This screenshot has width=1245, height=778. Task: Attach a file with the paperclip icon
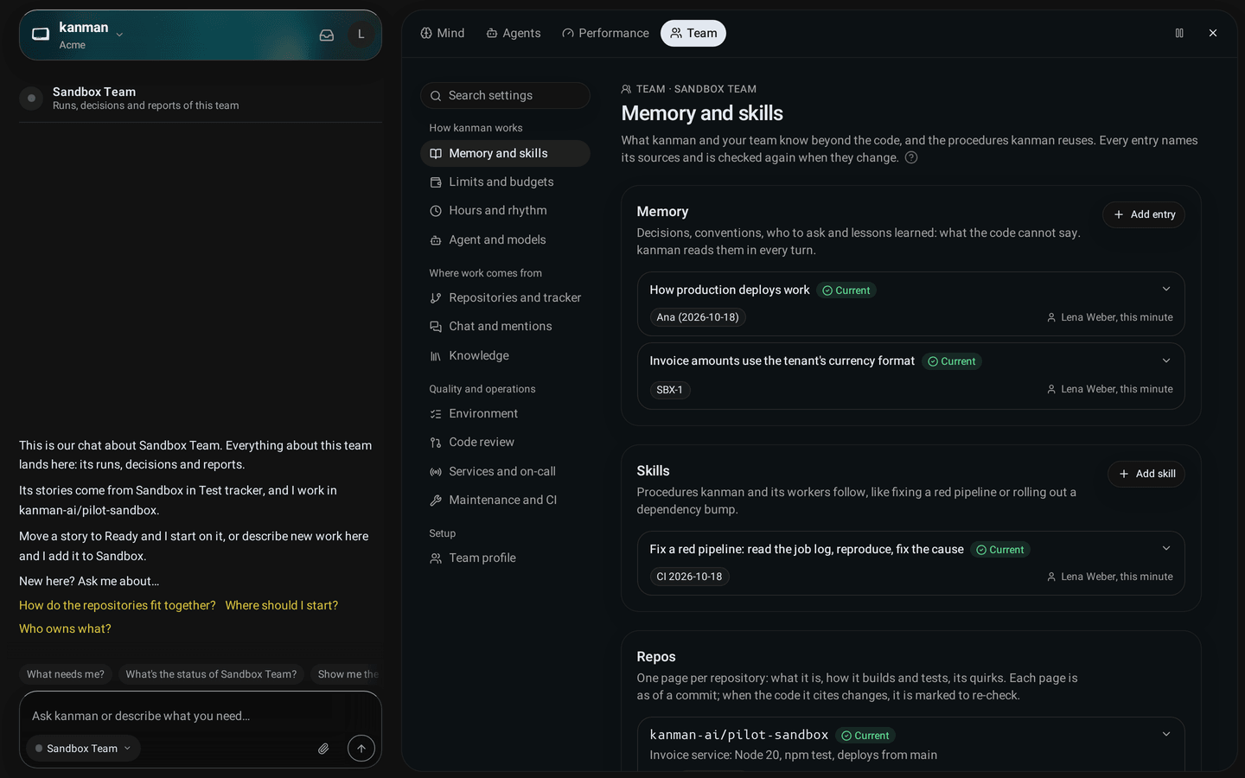[323, 749]
